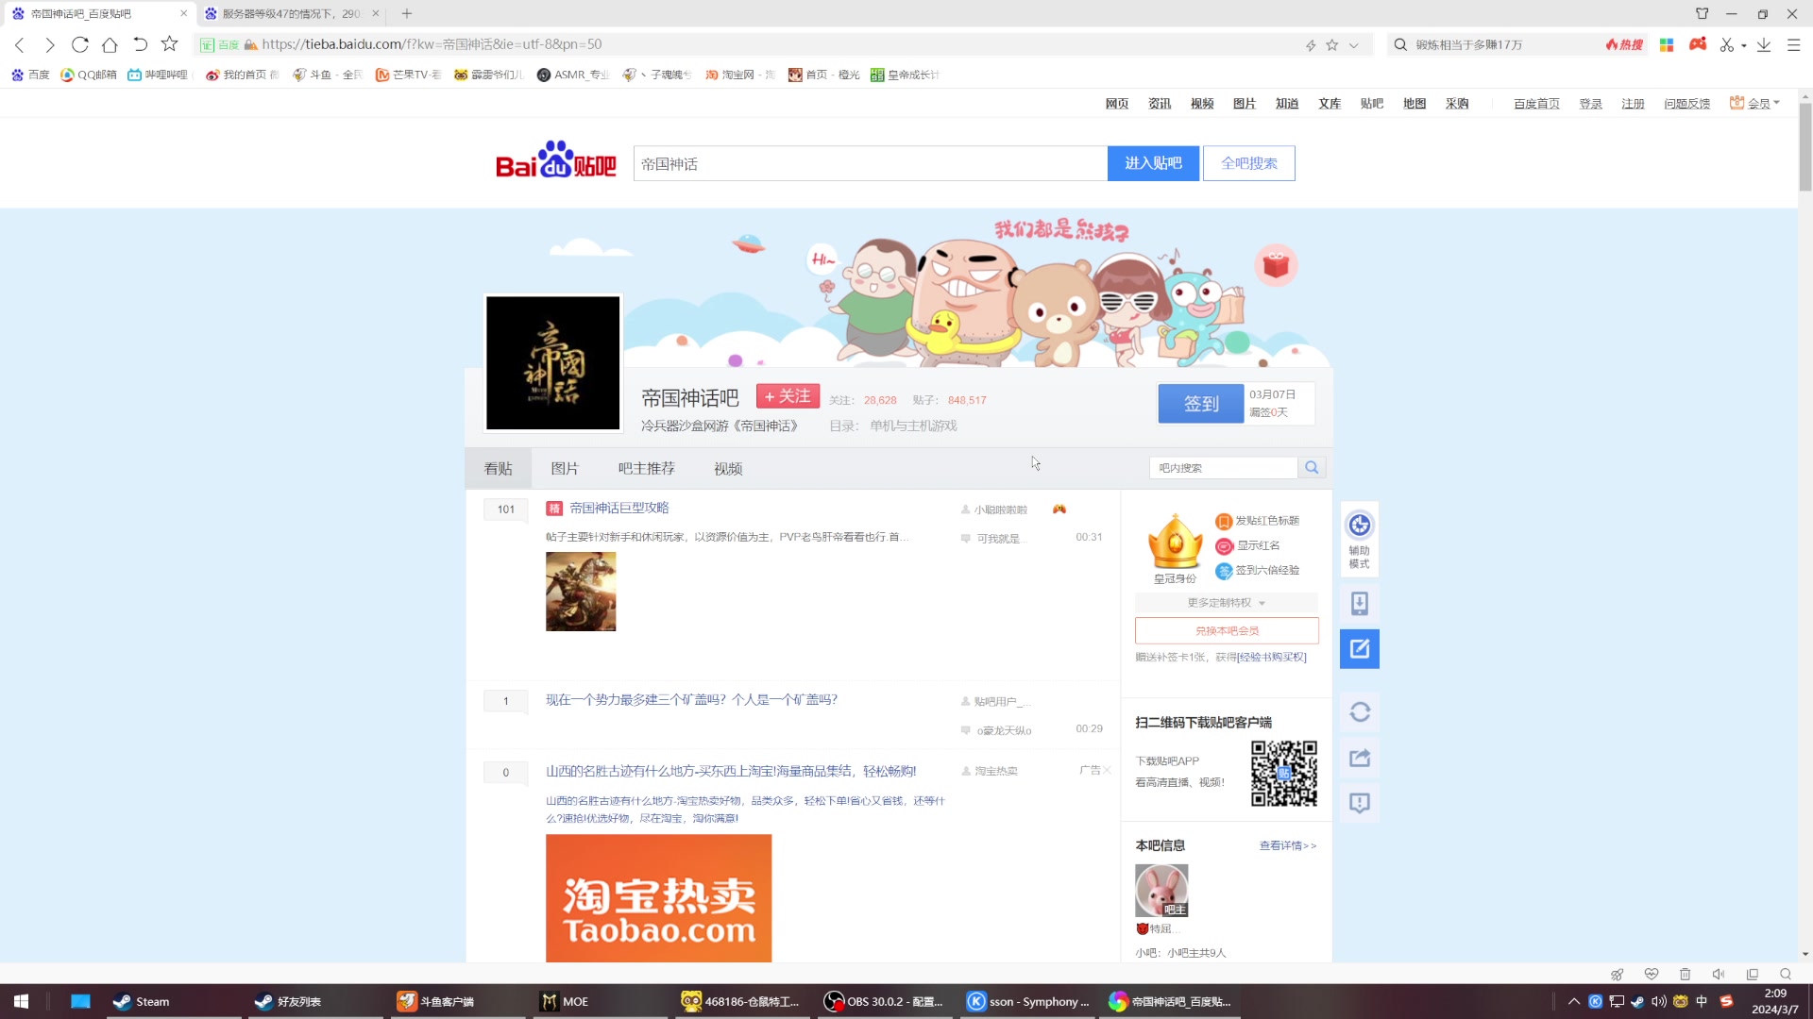Toggle the 热搜 hot search option
Viewport: 1813px width, 1019px height.
(1622, 44)
